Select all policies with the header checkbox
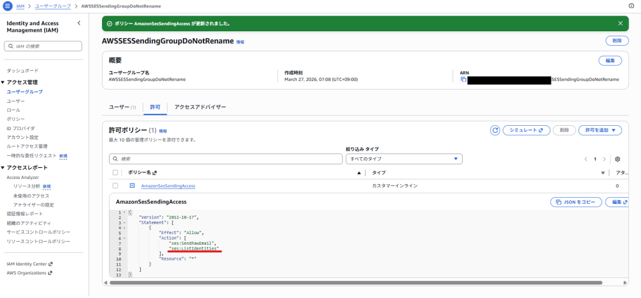Screen dimensions: 641x298 pyautogui.click(x=115, y=173)
